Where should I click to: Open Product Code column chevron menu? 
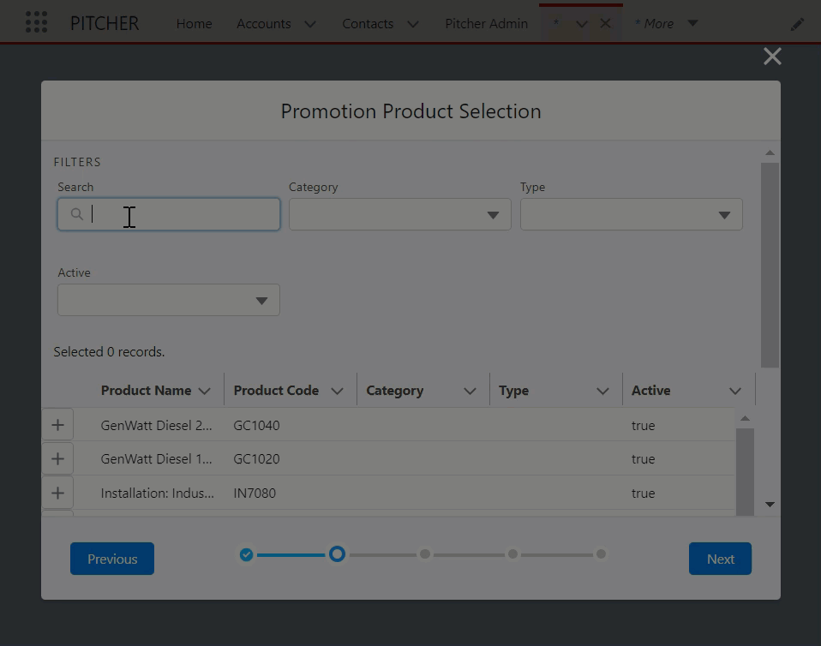[x=337, y=392]
